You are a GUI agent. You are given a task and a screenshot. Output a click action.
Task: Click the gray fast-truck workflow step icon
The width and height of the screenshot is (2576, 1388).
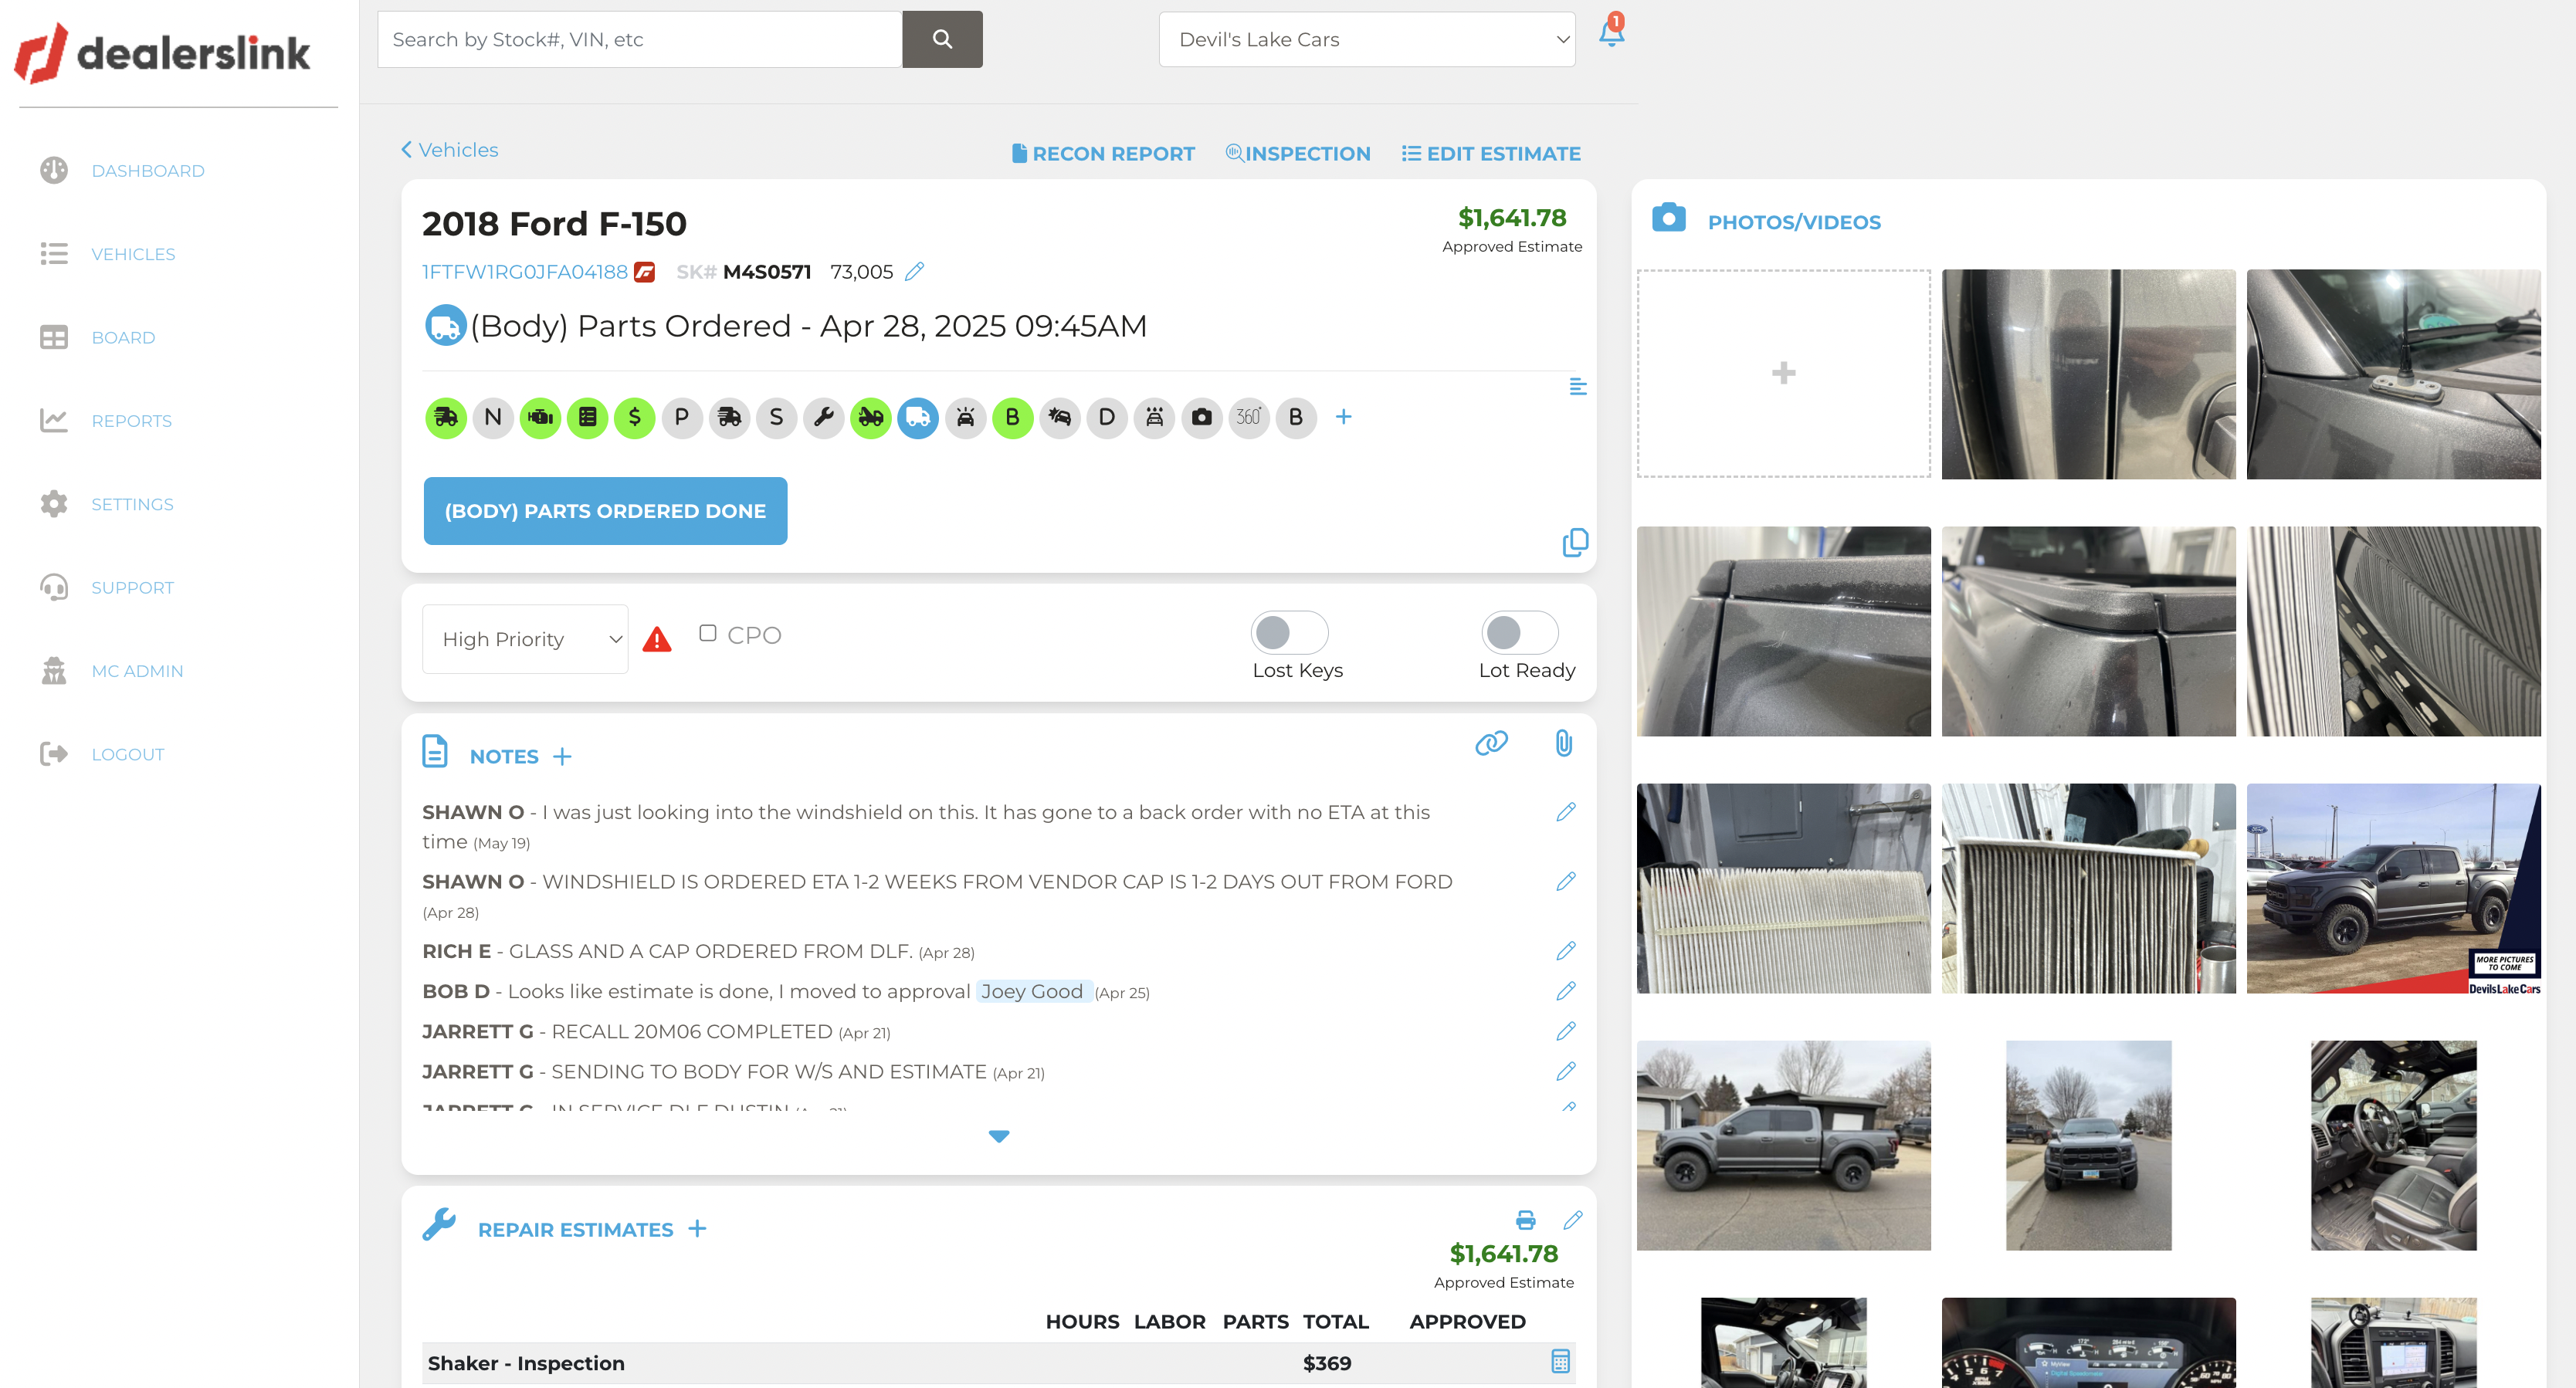729,417
